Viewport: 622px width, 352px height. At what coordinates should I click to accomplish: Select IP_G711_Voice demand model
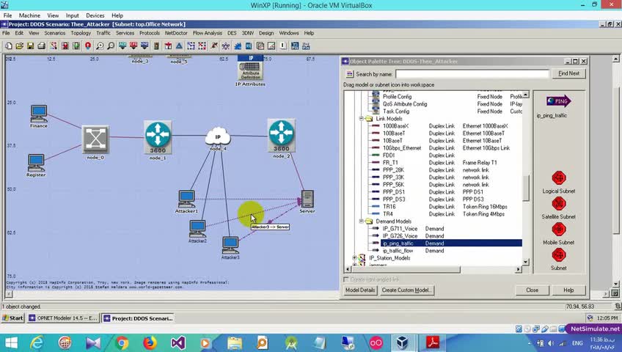[400, 229]
